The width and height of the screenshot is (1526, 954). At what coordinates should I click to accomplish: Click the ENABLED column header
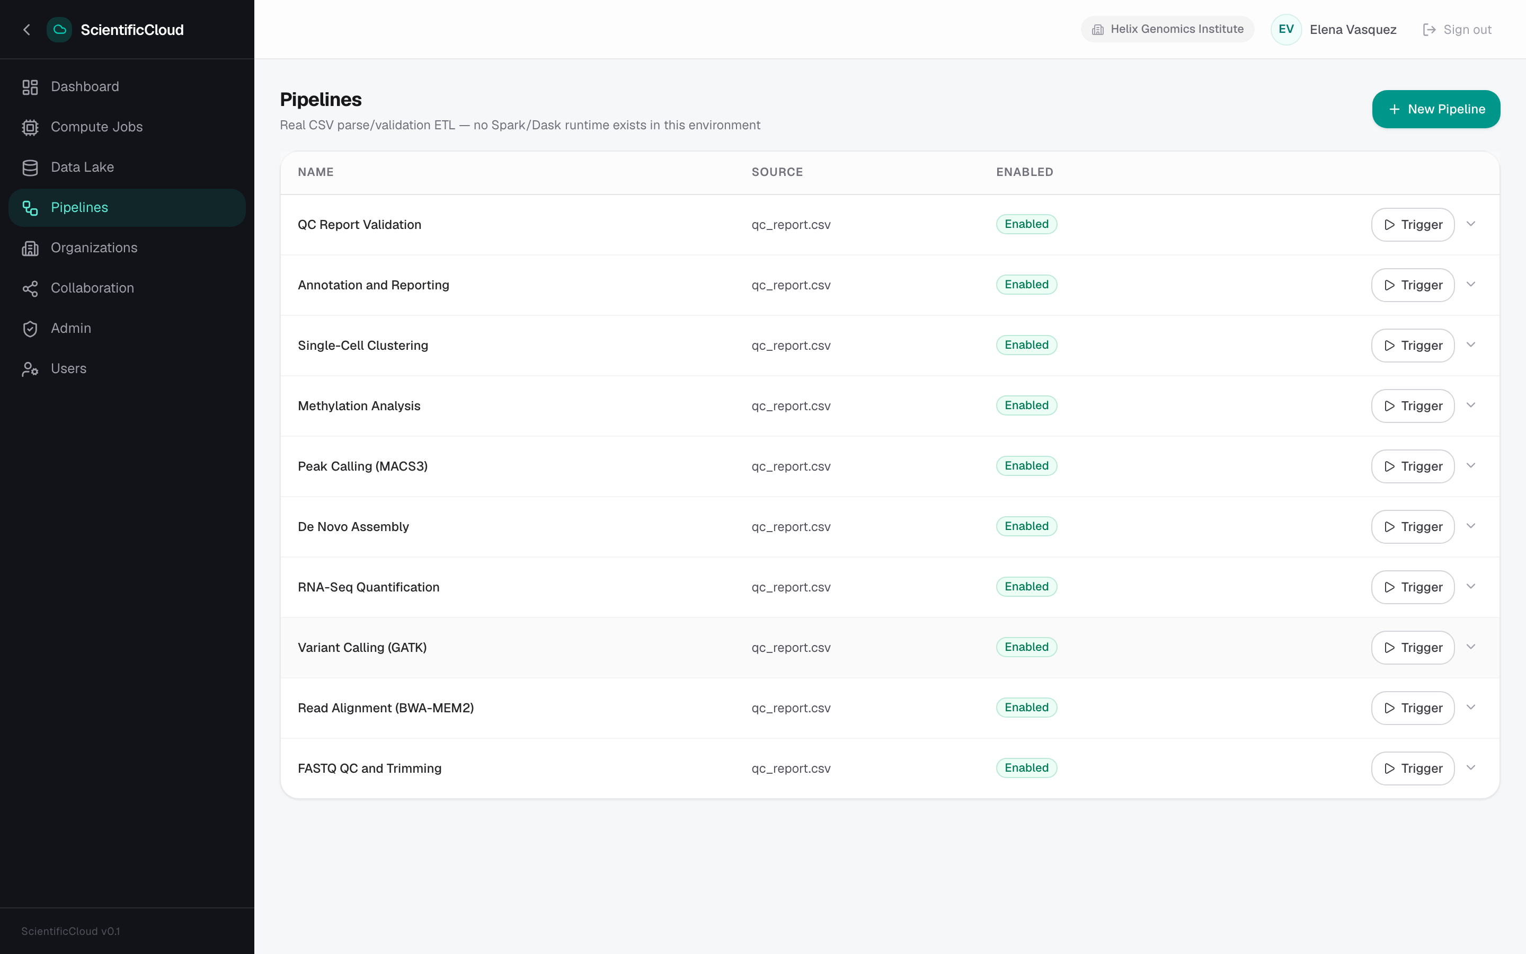pos(1024,172)
